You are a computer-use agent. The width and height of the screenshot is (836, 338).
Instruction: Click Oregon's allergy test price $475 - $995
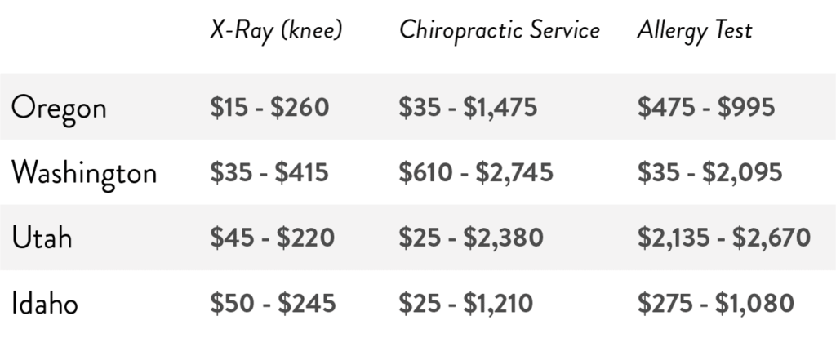coord(704,107)
